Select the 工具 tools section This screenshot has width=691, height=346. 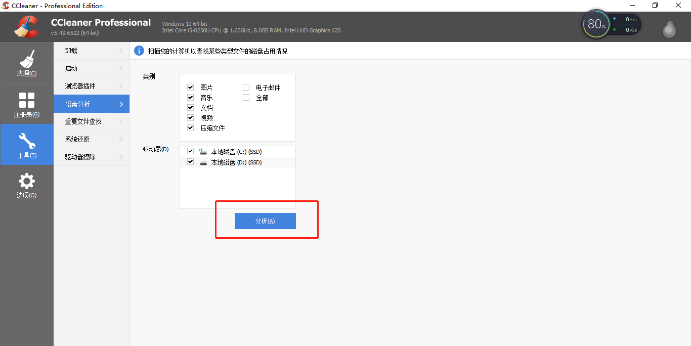(x=26, y=144)
